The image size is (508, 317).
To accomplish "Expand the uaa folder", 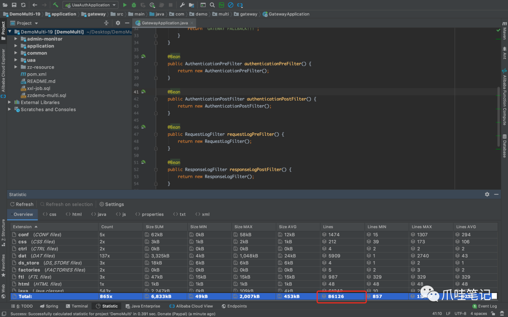I will pyautogui.click(x=16, y=60).
